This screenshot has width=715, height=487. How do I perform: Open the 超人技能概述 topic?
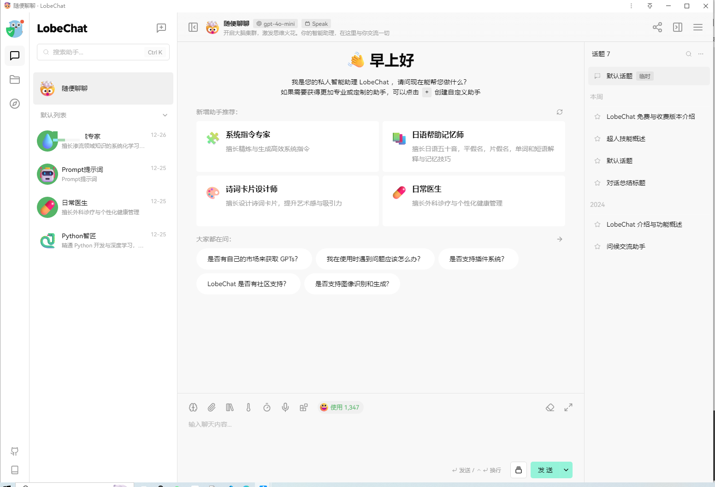coord(649,139)
